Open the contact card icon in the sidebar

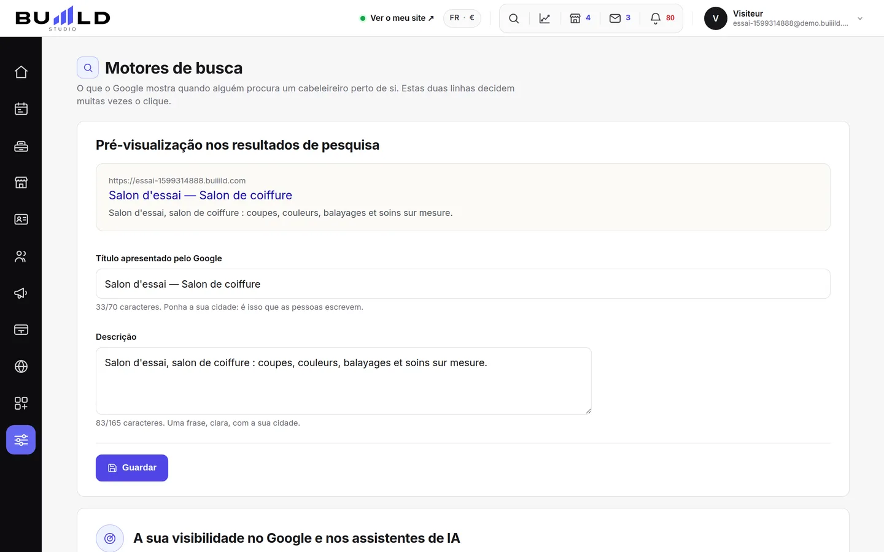pos(21,220)
